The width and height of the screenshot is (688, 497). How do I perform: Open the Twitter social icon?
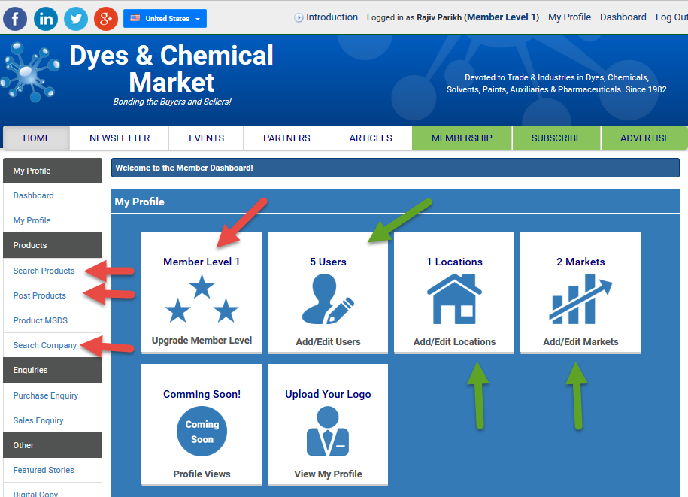pyautogui.click(x=76, y=19)
